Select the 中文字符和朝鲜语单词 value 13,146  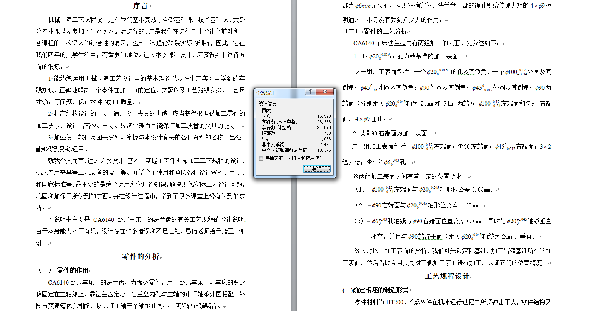click(324, 150)
